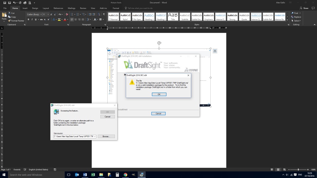Toggle Justify paragraph alignment
Viewport: 317px width, 178px height.
point(83,19)
